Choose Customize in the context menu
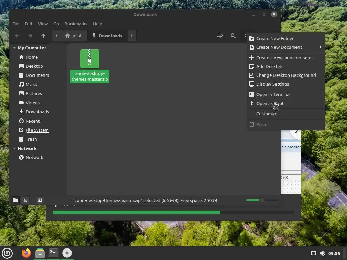 click(x=286, y=114)
